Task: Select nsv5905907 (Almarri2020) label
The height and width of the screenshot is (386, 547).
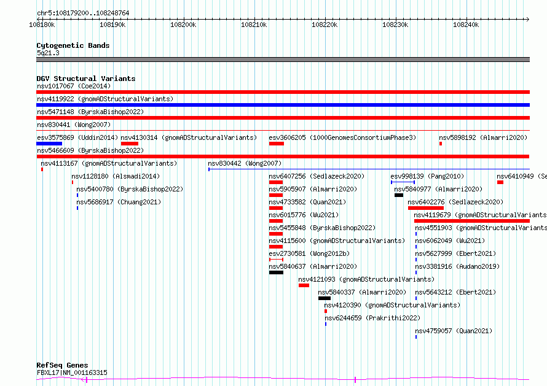Action: [313, 189]
